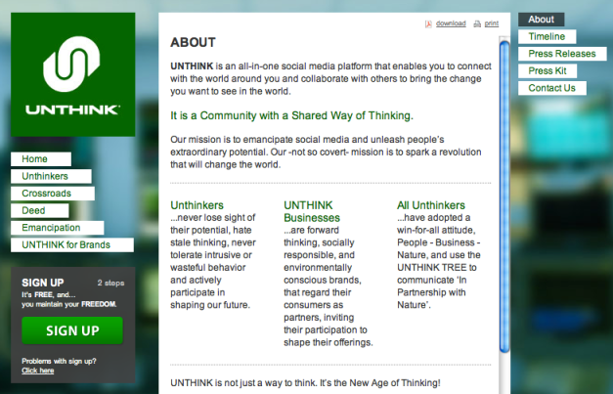613x394 pixels.
Task: Click the UNTHINK logo image
Action: (73, 74)
